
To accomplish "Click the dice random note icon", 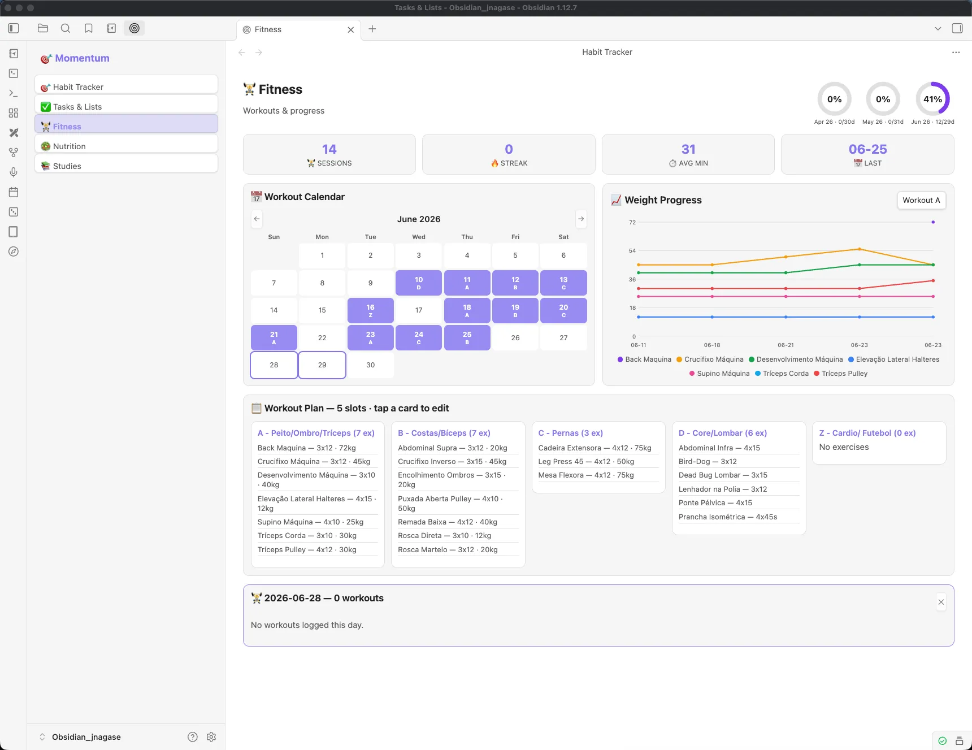I will 14,212.
